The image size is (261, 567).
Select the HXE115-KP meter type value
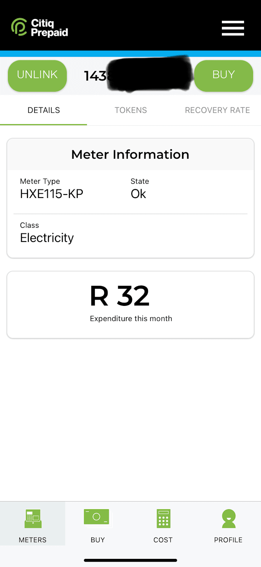51,194
